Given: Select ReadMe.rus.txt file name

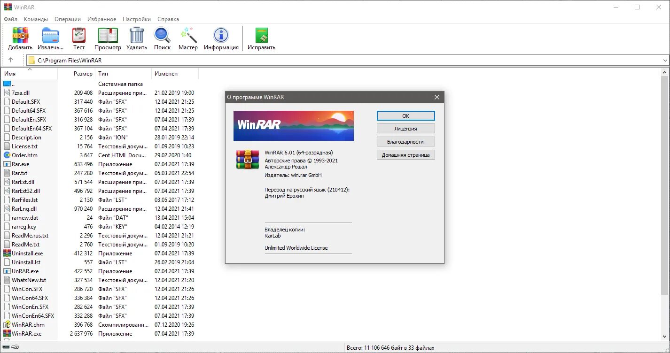Looking at the screenshot, I should click(x=30, y=236).
